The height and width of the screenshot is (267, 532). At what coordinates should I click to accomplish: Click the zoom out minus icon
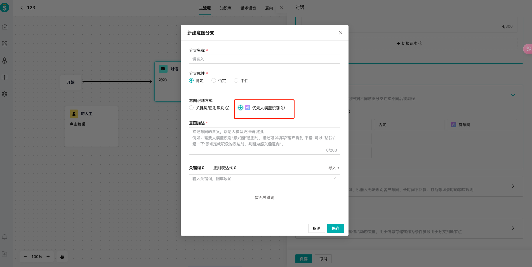point(25,257)
